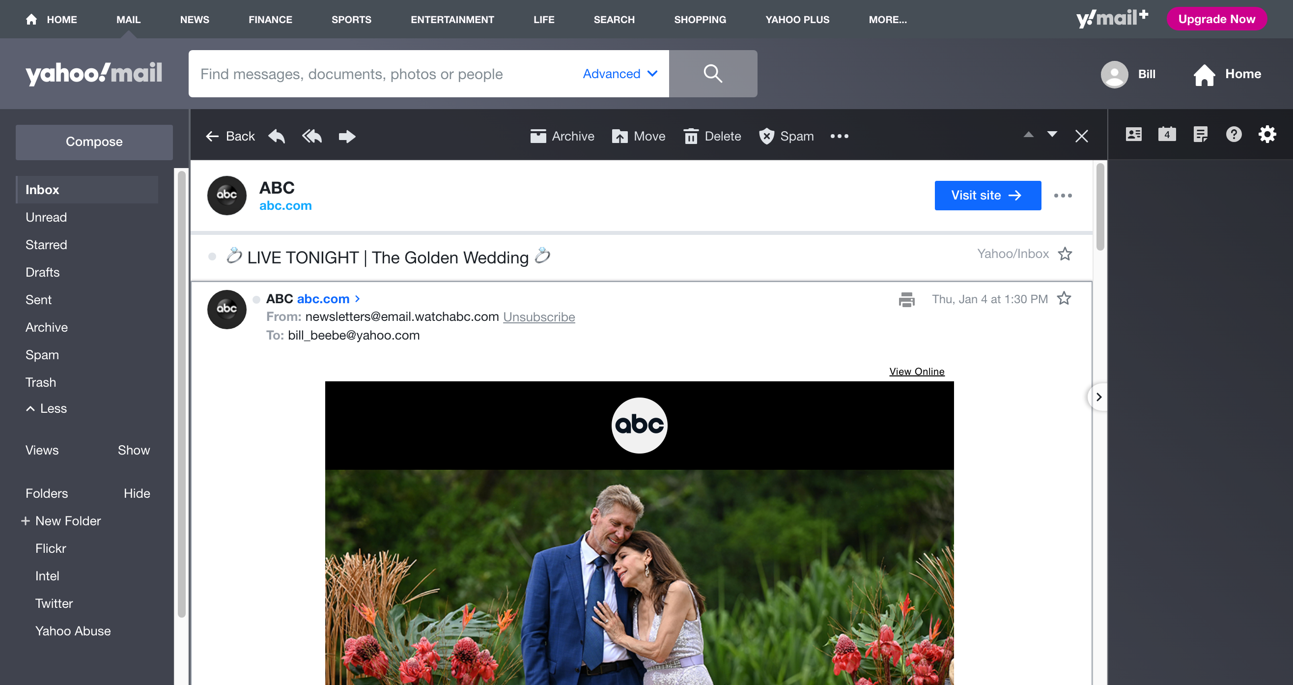Screen dimensions: 1293x685
Task: Click the Golden Wedding couple image
Action: pos(639,577)
